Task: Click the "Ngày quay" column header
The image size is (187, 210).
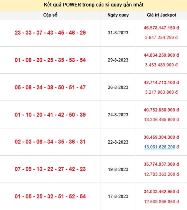Action: click(x=118, y=15)
